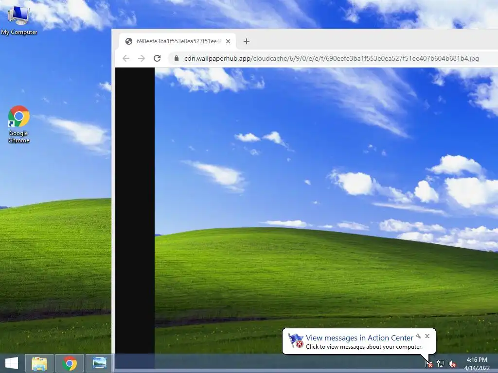Viewport: 498px width, 373px height.
Task: Click View messages in Action Center link
Action: click(x=359, y=338)
